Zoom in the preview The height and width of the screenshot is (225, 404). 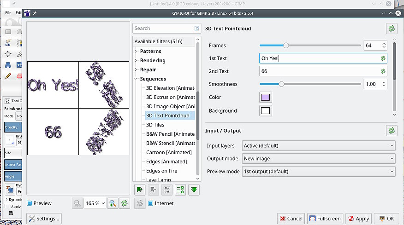[113, 203]
